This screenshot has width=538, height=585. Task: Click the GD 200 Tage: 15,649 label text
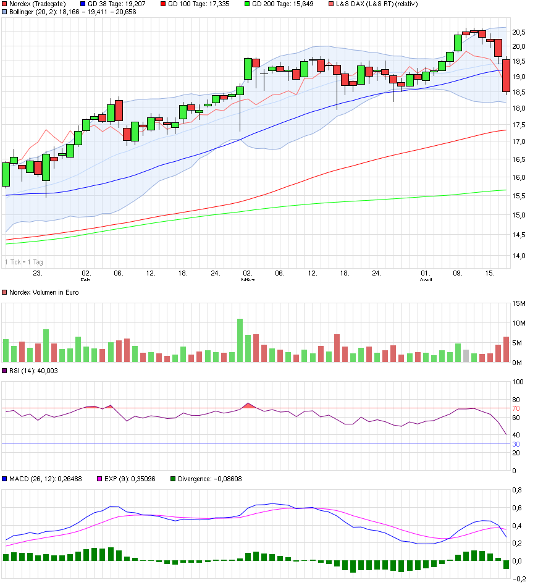click(x=281, y=4)
